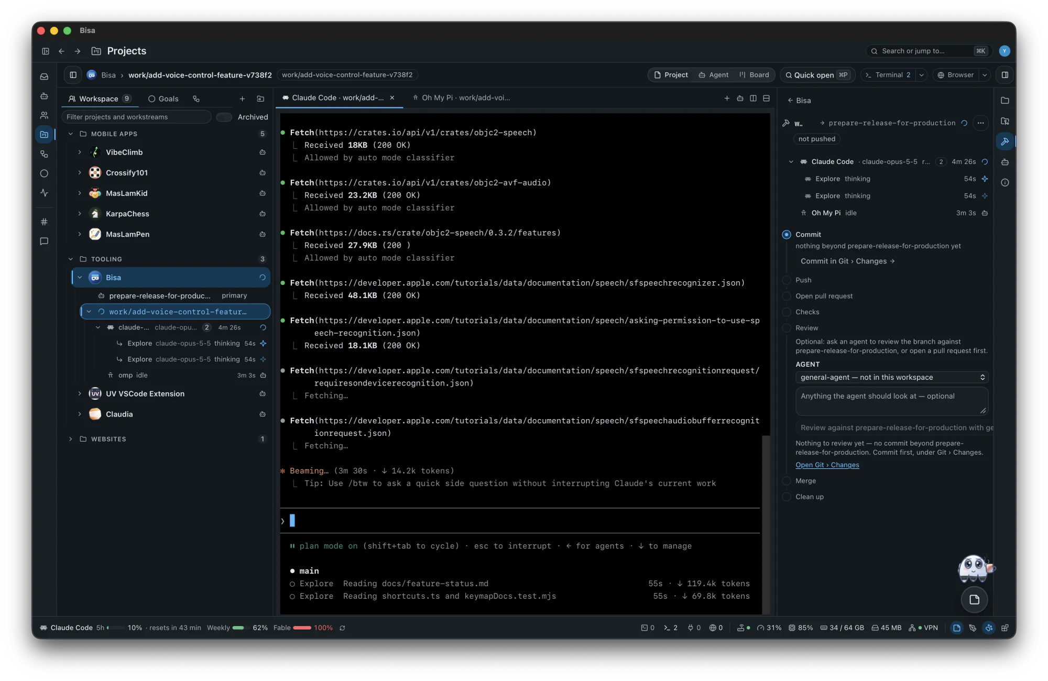This screenshot has width=1048, height=681.
Task: Open the chat bubble sidebar icon
Action: point(45,241)
